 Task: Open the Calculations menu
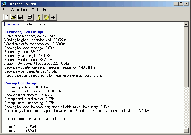pyautogui.click(x=20, y=10)
